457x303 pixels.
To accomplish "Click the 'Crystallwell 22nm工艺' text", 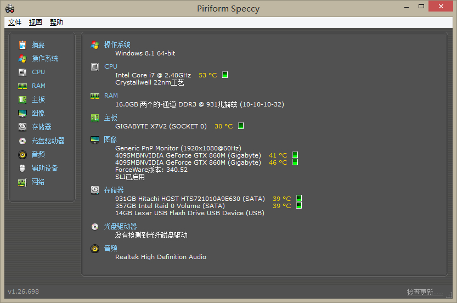I will (x=150, y=82).
